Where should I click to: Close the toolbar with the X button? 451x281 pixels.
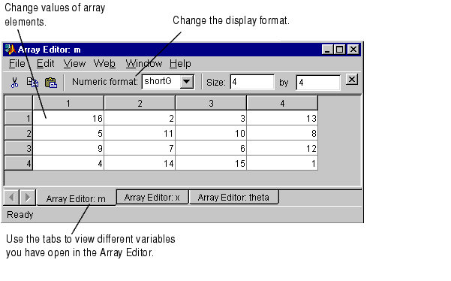[x=351, y=80]
